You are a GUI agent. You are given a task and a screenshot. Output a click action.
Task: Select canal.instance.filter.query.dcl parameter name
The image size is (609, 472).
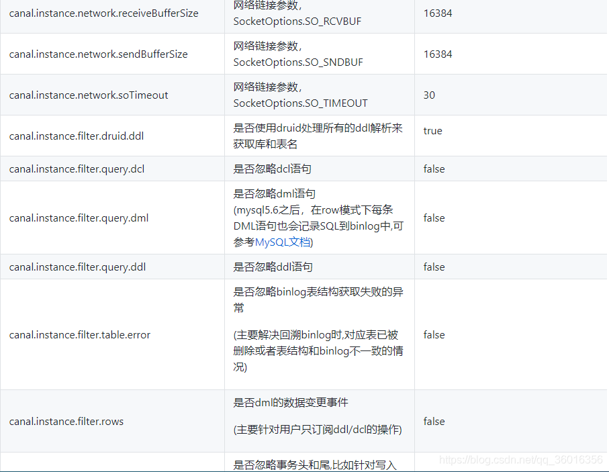(x=77, y=169)
